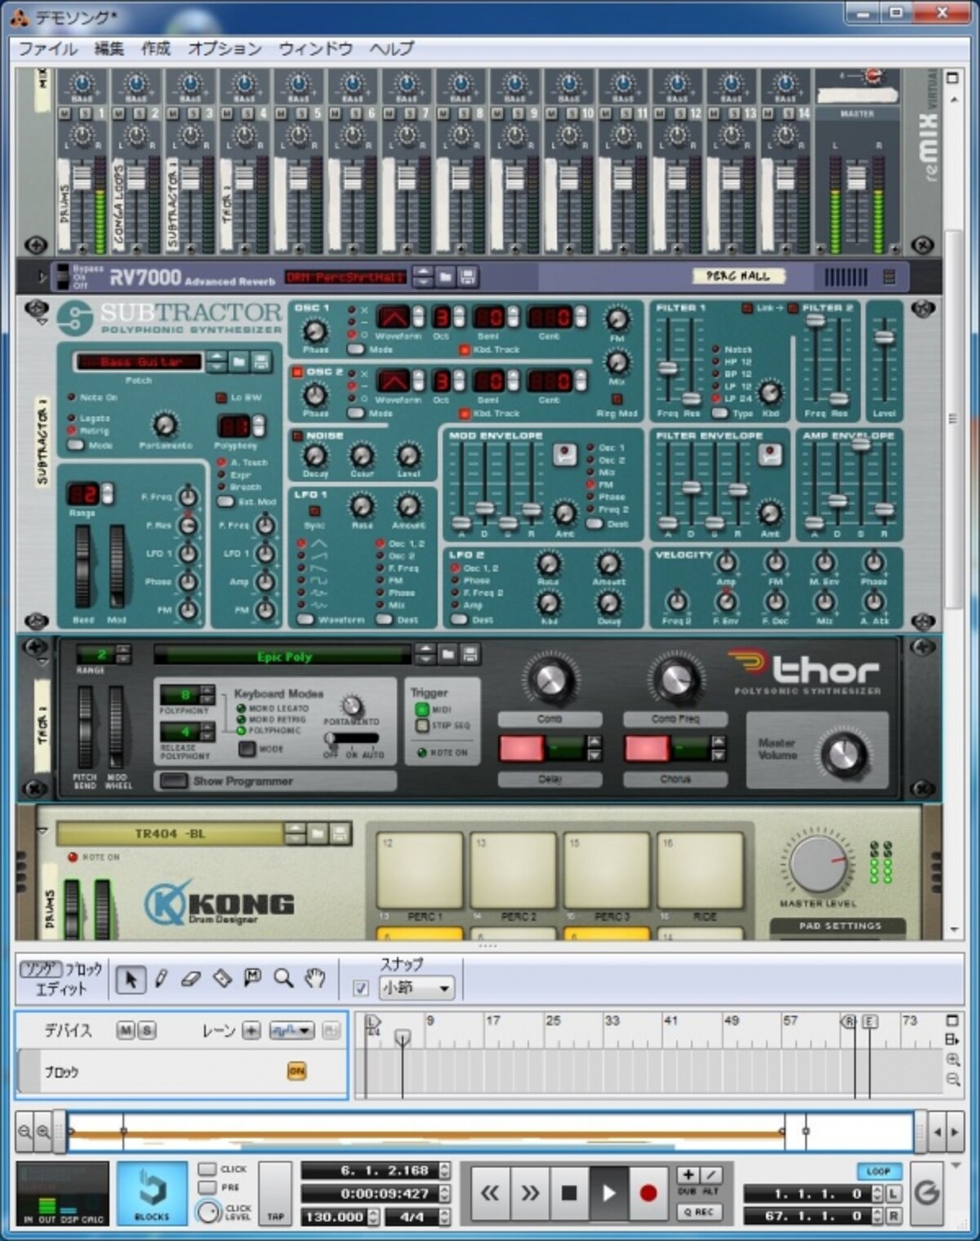Click the New Overdub plus button
Image resolution: width=980 pixels, height=1241 pixels.
click(688, 1175)
